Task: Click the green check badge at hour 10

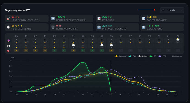Action: click(x=64, y=50)
